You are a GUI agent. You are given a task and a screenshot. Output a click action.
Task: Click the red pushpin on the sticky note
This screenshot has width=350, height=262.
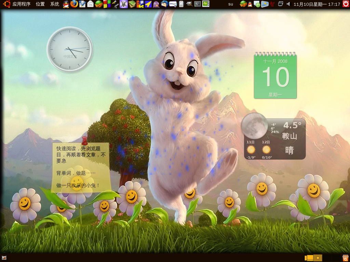click(84, 141)
